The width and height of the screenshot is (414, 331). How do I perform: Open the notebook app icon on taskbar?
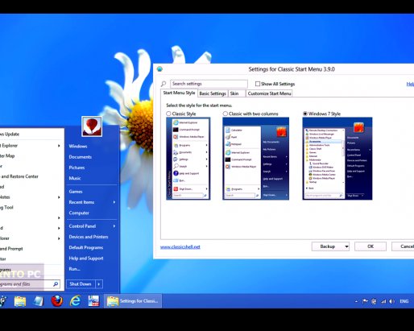(39, 301)
